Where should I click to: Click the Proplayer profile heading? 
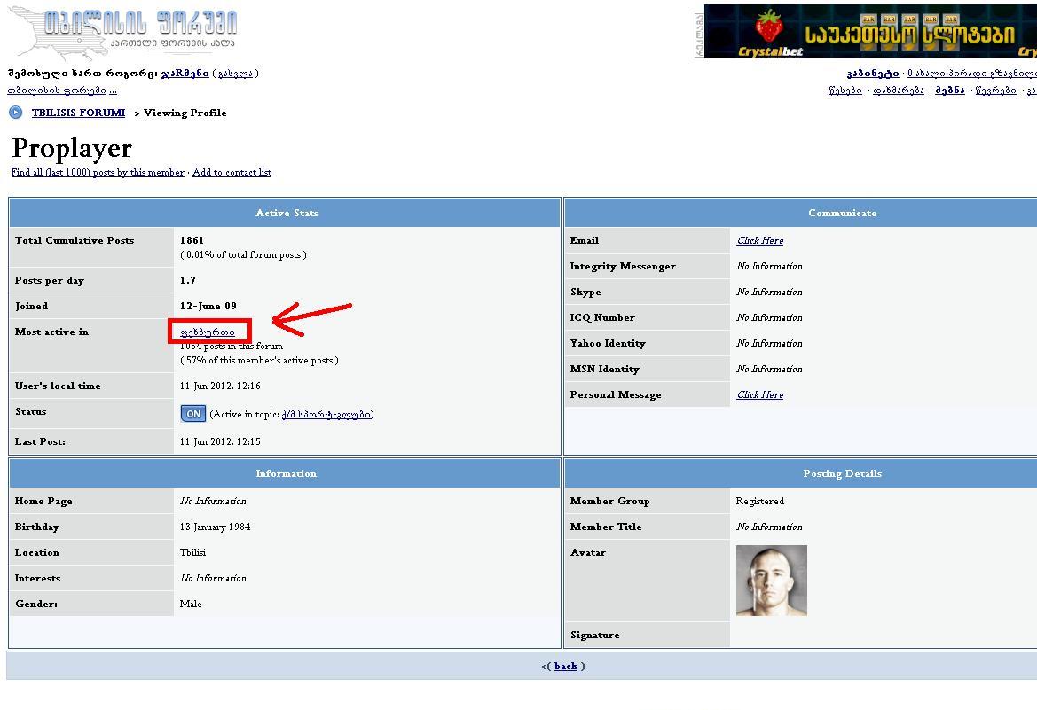(72, 148)
